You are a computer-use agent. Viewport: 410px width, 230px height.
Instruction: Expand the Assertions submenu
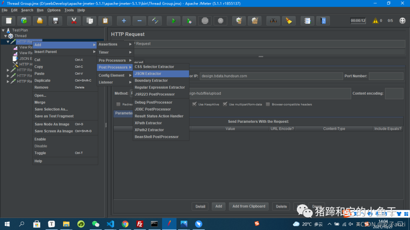point(115,44)
